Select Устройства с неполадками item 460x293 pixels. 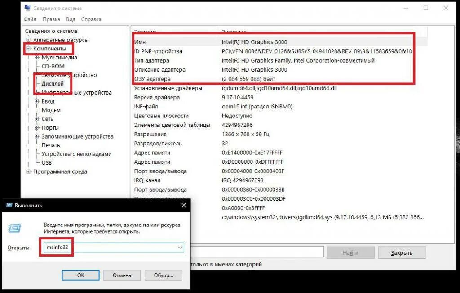tap(76, 154)
